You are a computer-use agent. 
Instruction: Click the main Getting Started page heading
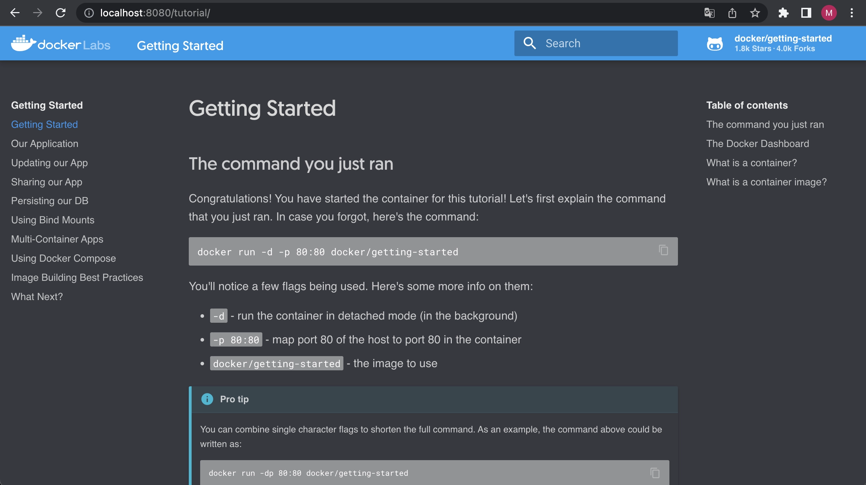point(262,108)
